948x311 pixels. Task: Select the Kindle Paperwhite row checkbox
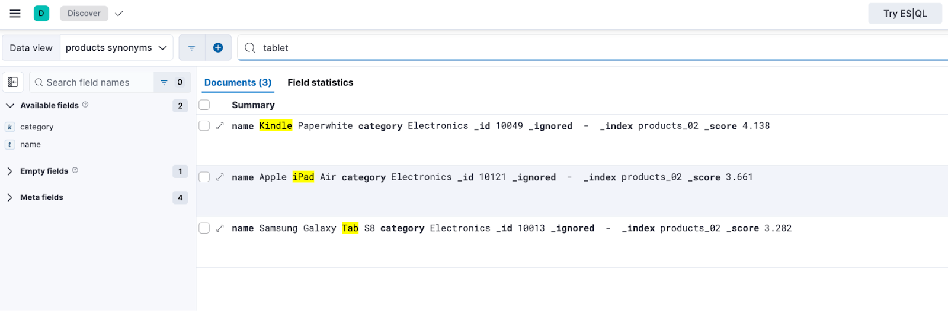tap(204, 126)
